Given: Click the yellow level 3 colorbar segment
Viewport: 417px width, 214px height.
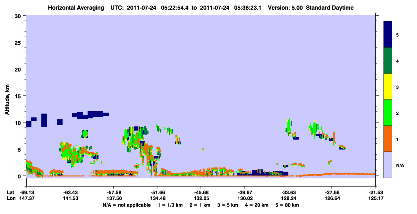Looking at the screenshot, I should [388, 87].
